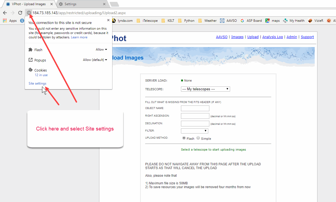Select the Flash upload method
336x202 pixels.
(184, 138)
